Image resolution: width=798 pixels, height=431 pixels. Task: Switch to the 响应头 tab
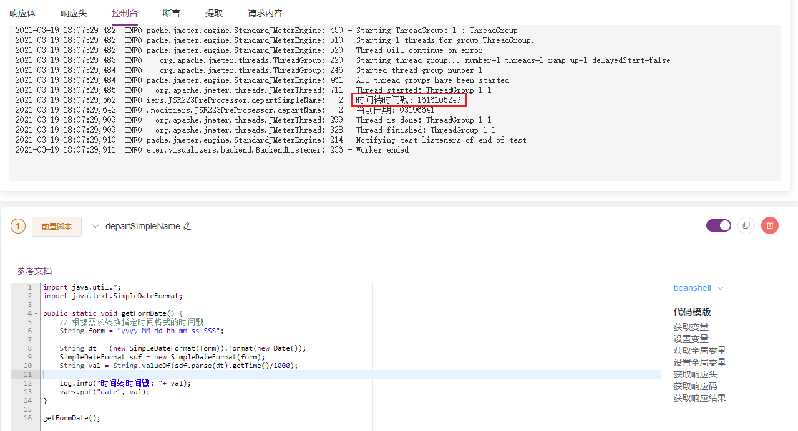click(x=74, y=13)
